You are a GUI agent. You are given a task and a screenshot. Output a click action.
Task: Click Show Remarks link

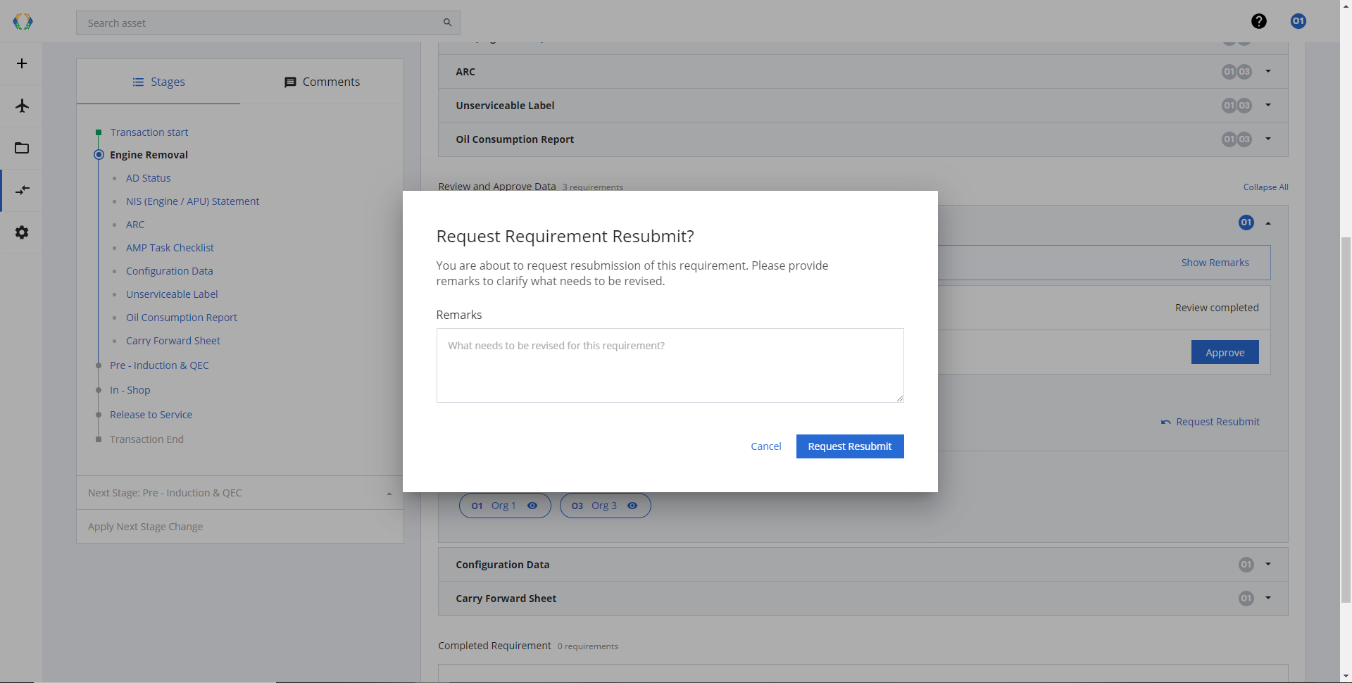pyautogui.click(x=1215, y=263)
